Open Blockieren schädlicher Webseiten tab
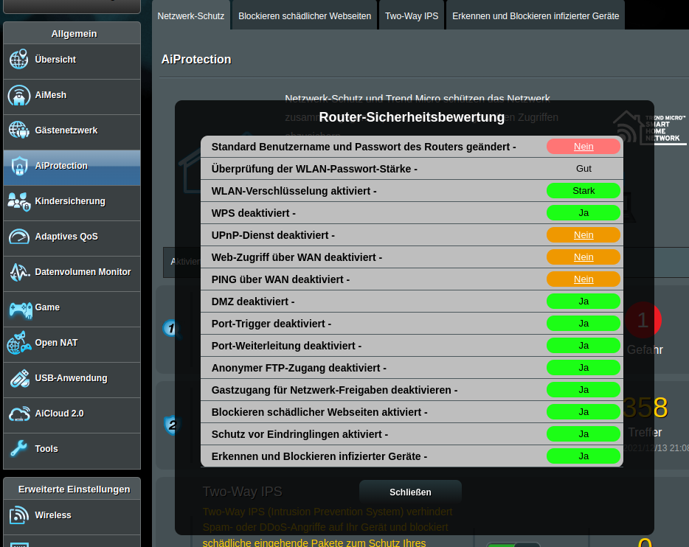Viewport: 689px width, 547px height. (x=305, y=16)
